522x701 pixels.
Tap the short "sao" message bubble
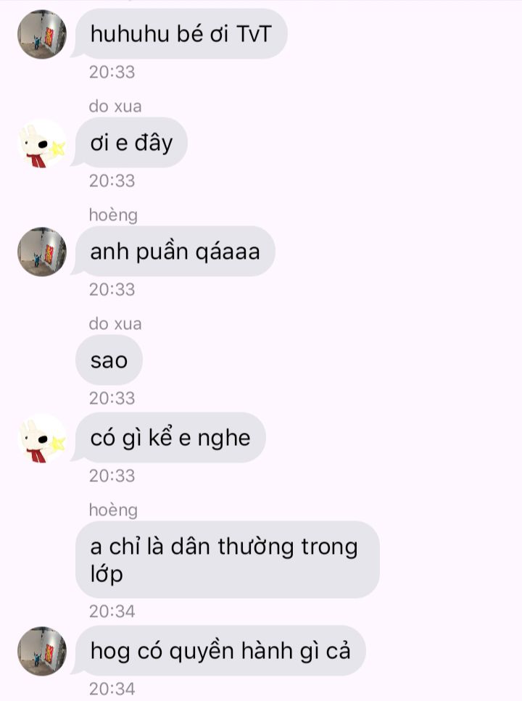(x=109, y=360)
